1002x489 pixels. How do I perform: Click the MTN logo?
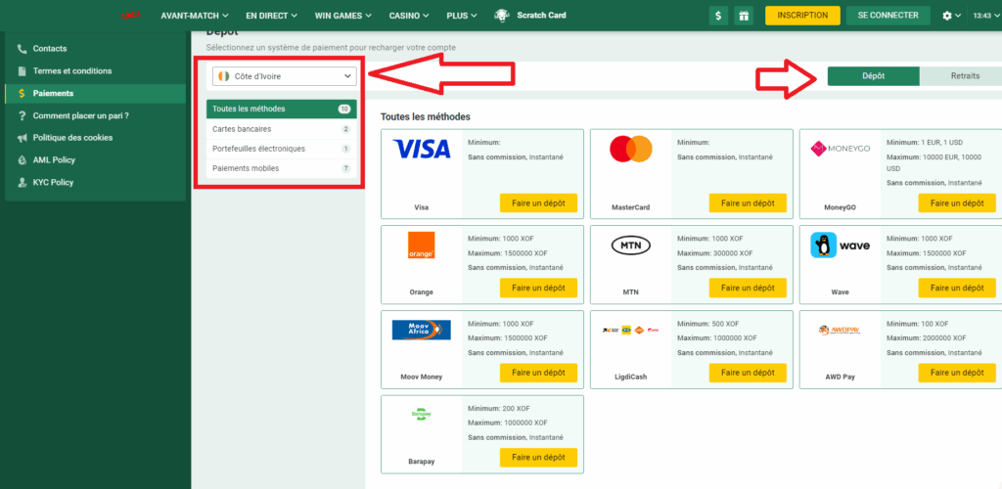[x=631, y=245]
